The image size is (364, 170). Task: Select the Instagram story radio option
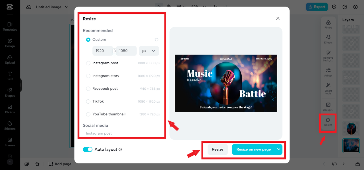click(88, 76)
